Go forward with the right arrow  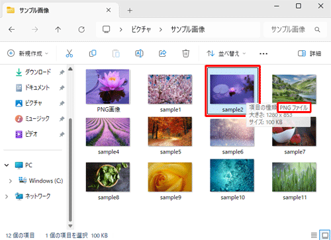tap(35, 29)
